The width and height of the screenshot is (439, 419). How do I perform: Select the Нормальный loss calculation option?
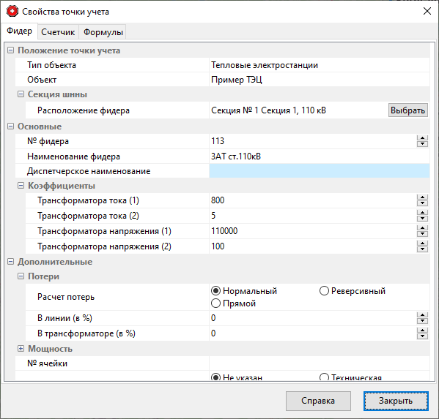pos(244,291)
